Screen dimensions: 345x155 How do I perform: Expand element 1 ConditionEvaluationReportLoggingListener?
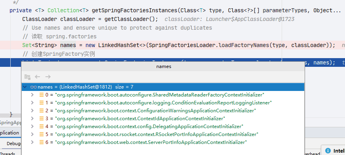pyautogui.click(x=32, y=103)
